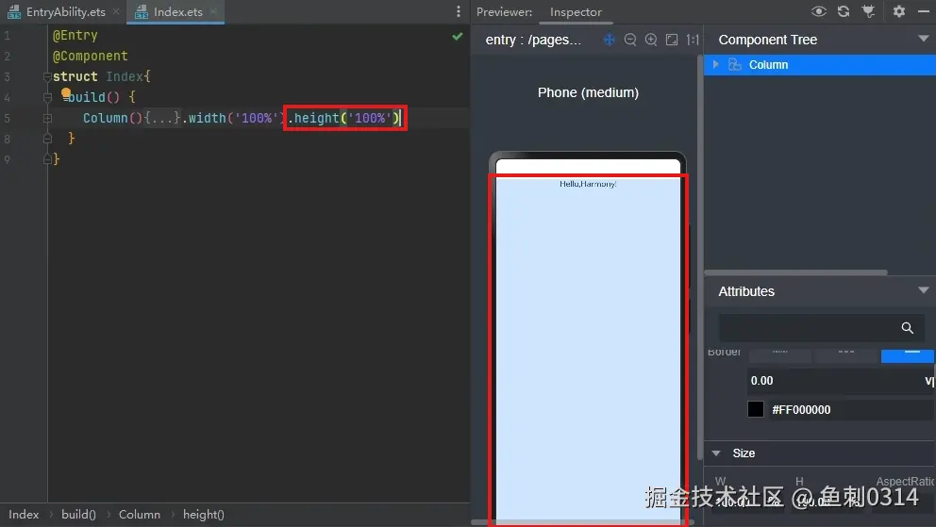Image resolution: width=936 pixels, height=527 pixels.
Task: Click the height() breadcrumb
Action: point(204,515)
